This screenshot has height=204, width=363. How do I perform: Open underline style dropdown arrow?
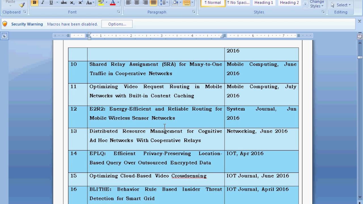tap(57, 3)
